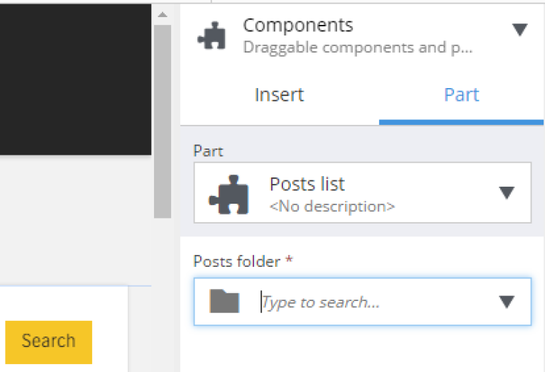Open the Posts folder dropdown arrow
Screen dimensions: 545x372
coord(507,302)
